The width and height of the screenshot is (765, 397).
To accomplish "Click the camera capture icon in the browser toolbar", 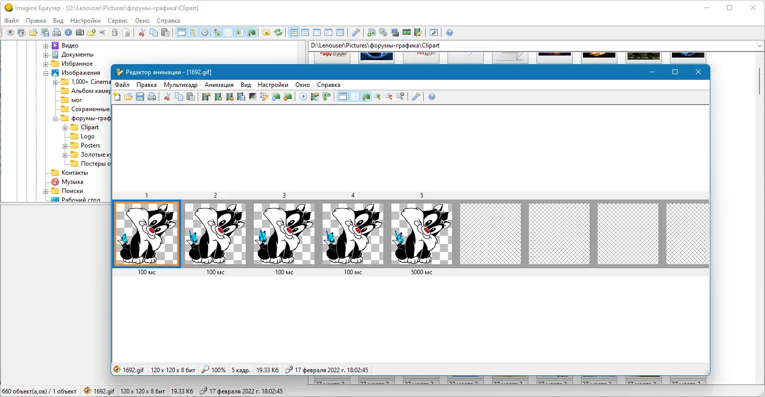I will tap(80, 32).
